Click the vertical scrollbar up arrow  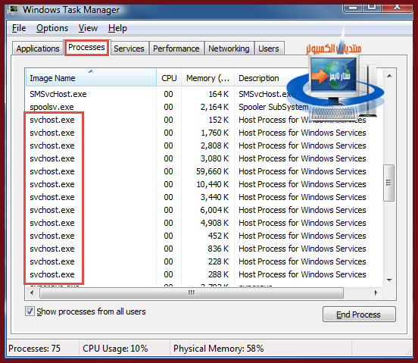pos(389,76)
